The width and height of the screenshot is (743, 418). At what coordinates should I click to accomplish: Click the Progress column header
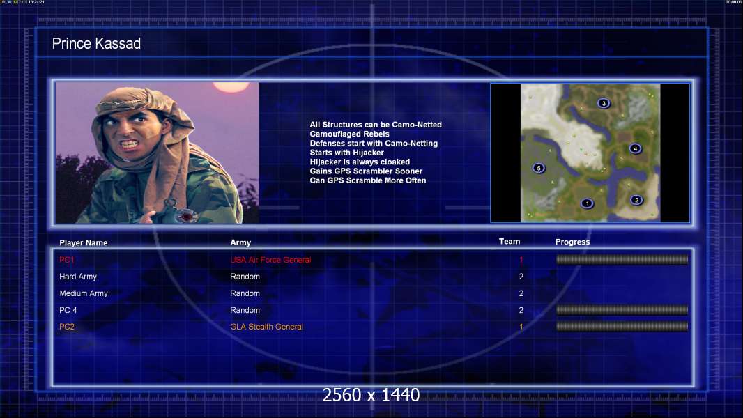572,242
